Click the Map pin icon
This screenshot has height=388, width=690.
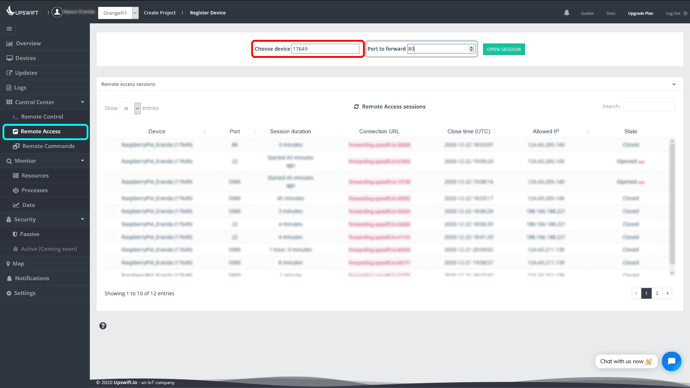[8, 264]
